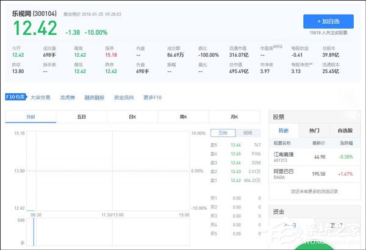366x250 pixels.
Task: Click the 15818 人关注该股票 text
Action: [x=328, y=33]
